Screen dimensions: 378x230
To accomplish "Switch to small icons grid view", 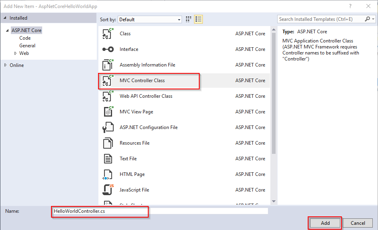I will [x=189, y=19].
